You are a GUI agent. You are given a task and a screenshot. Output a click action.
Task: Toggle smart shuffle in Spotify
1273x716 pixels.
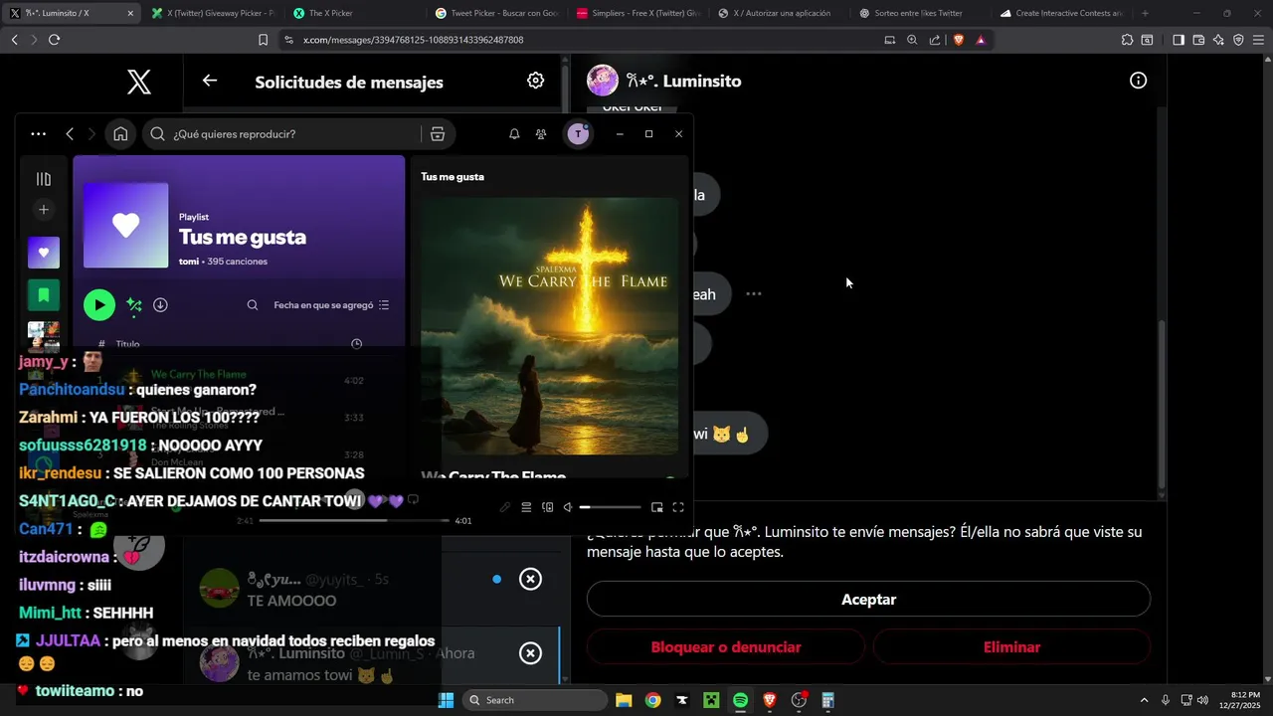pyautogui.click(x=134, y=305)
